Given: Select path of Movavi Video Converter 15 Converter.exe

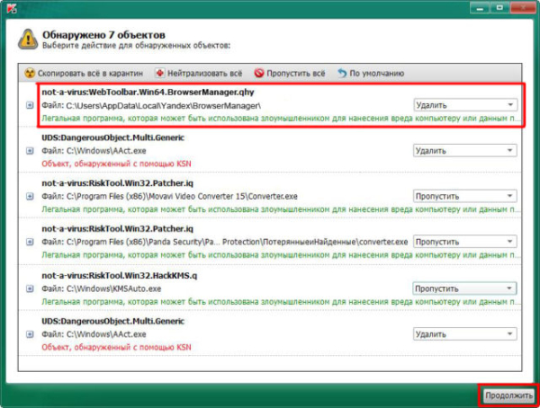Looking at the screenshot, I should point(182,197).
